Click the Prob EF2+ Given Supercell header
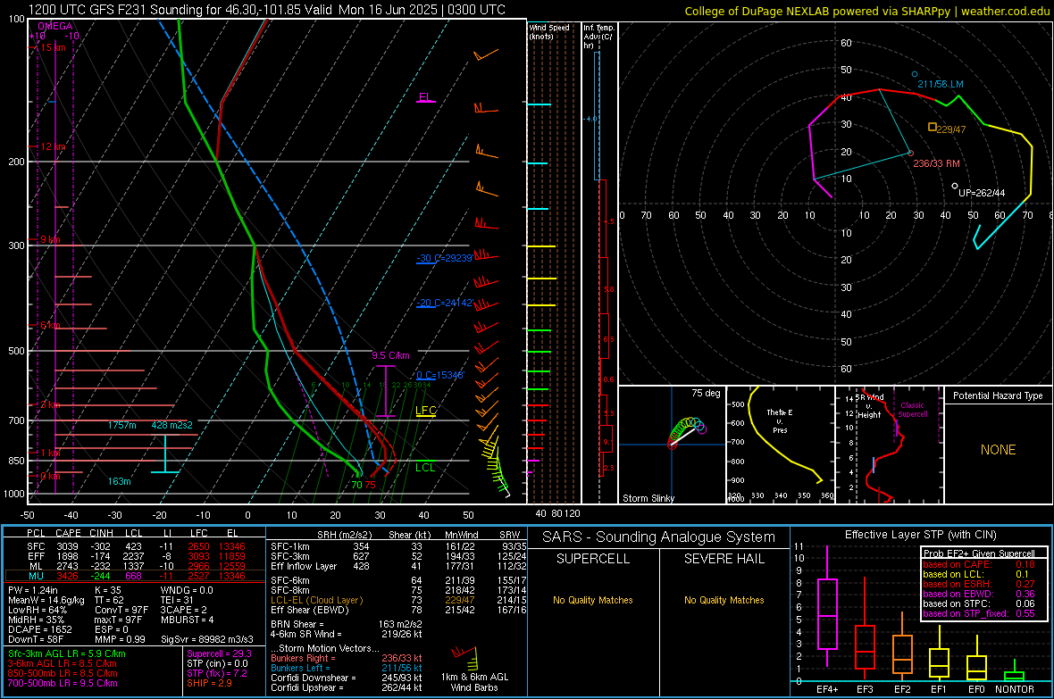The width and height of the screenshot is (1054, 699). tap(979, 553)
